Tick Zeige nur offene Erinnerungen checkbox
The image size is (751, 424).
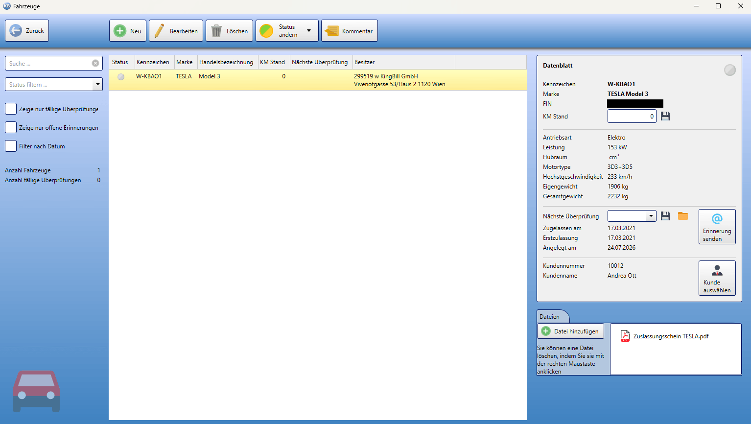[11, 127]
